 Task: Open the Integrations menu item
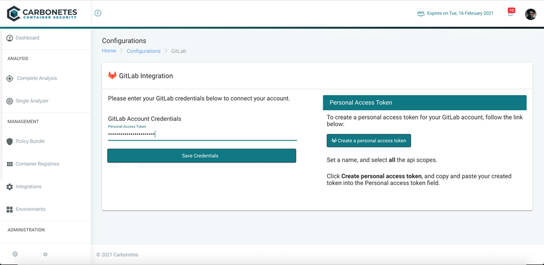coord(28,187)
